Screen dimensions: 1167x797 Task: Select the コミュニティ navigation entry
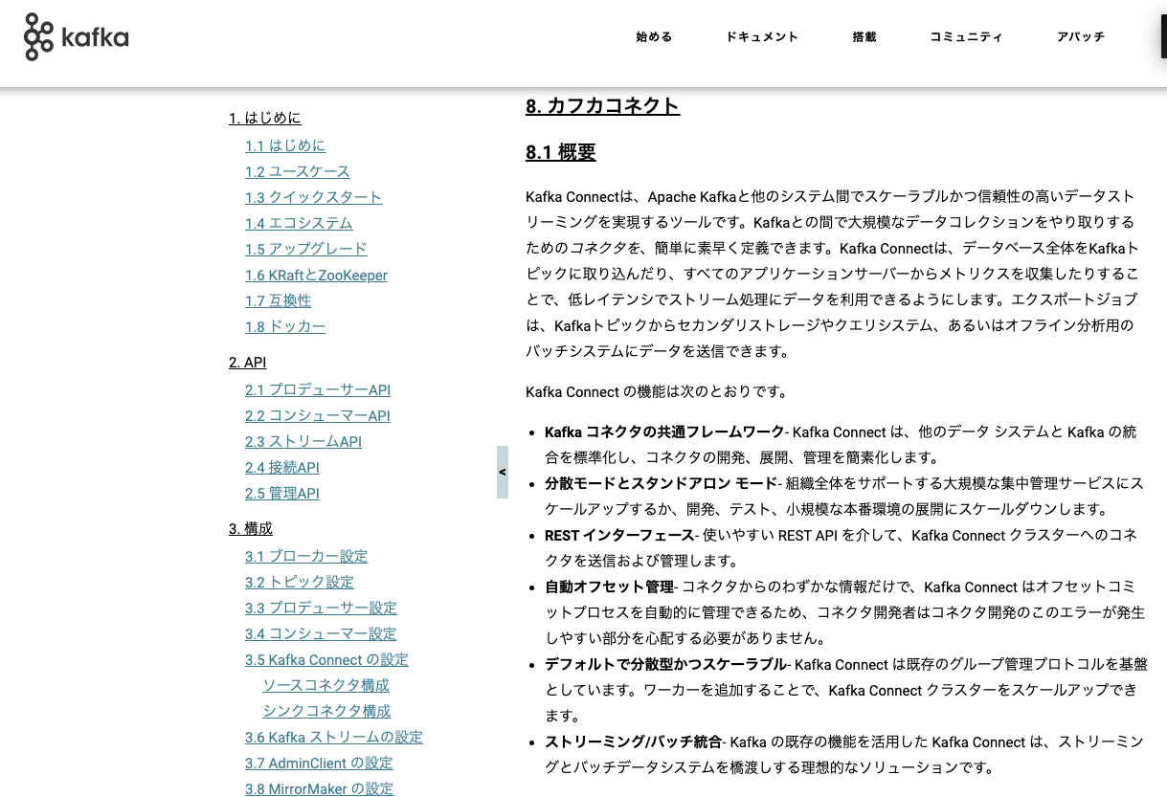pos(966,36)
